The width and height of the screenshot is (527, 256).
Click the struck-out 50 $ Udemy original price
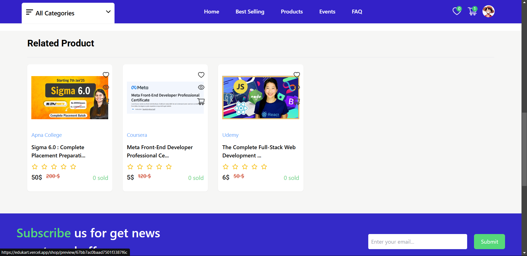[239, 176]
